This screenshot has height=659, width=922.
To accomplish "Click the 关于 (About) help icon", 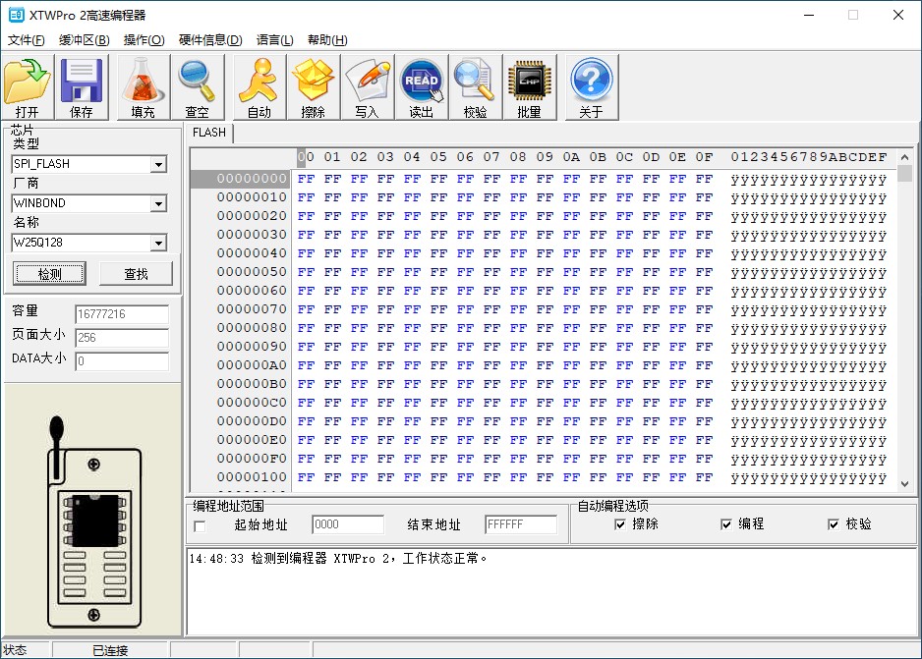I will 591,86.
